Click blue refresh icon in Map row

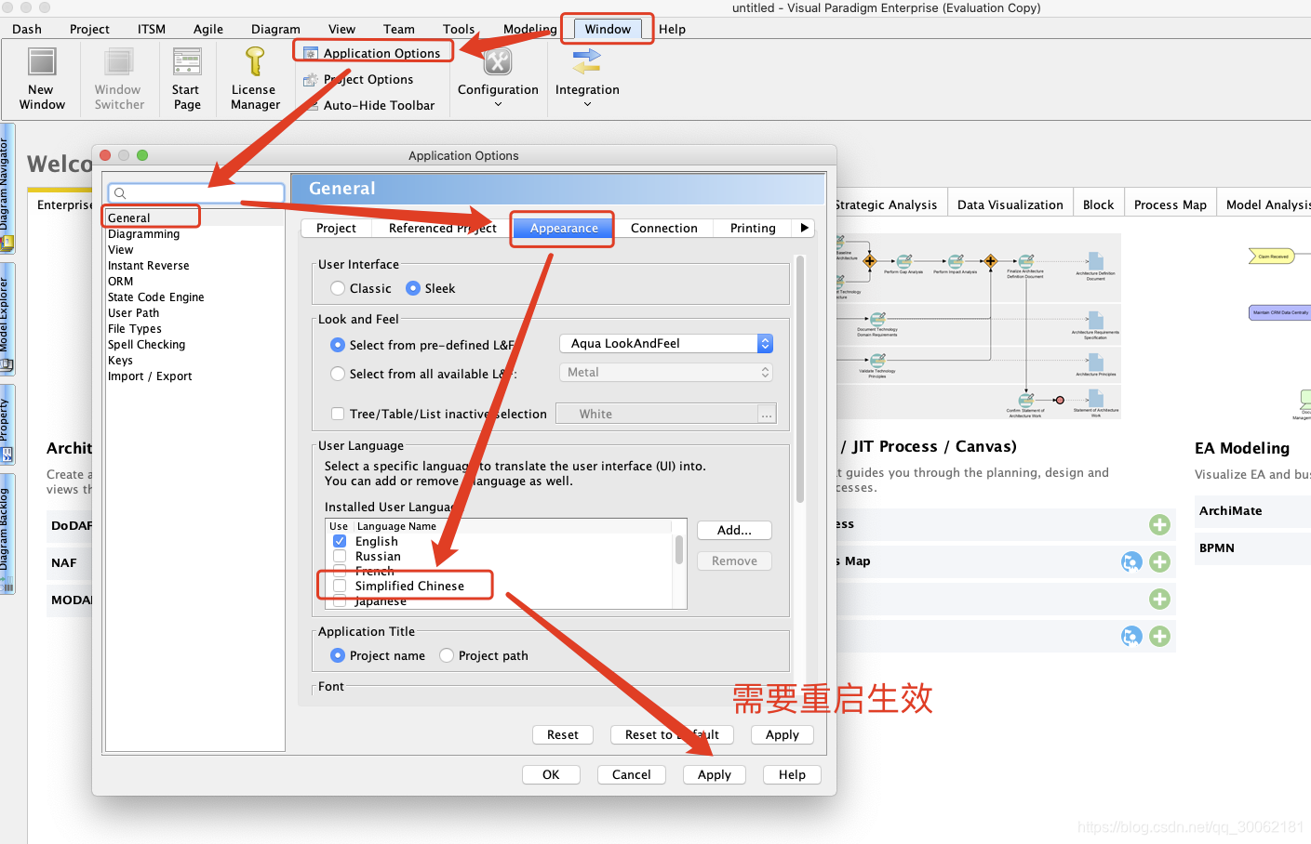click(1131, 562)
